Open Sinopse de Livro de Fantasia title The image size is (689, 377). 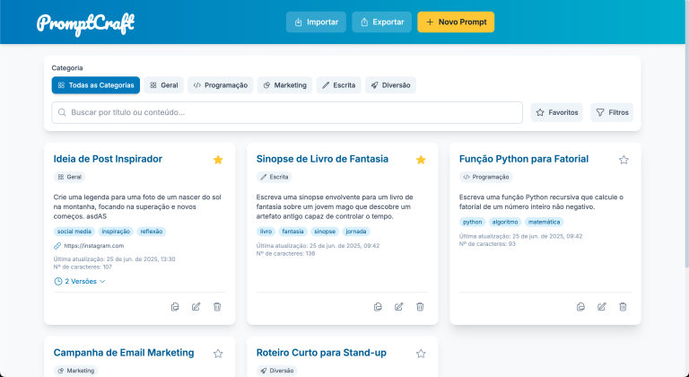coord(323,159)
